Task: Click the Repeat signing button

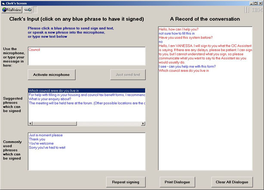Action: 126,182
